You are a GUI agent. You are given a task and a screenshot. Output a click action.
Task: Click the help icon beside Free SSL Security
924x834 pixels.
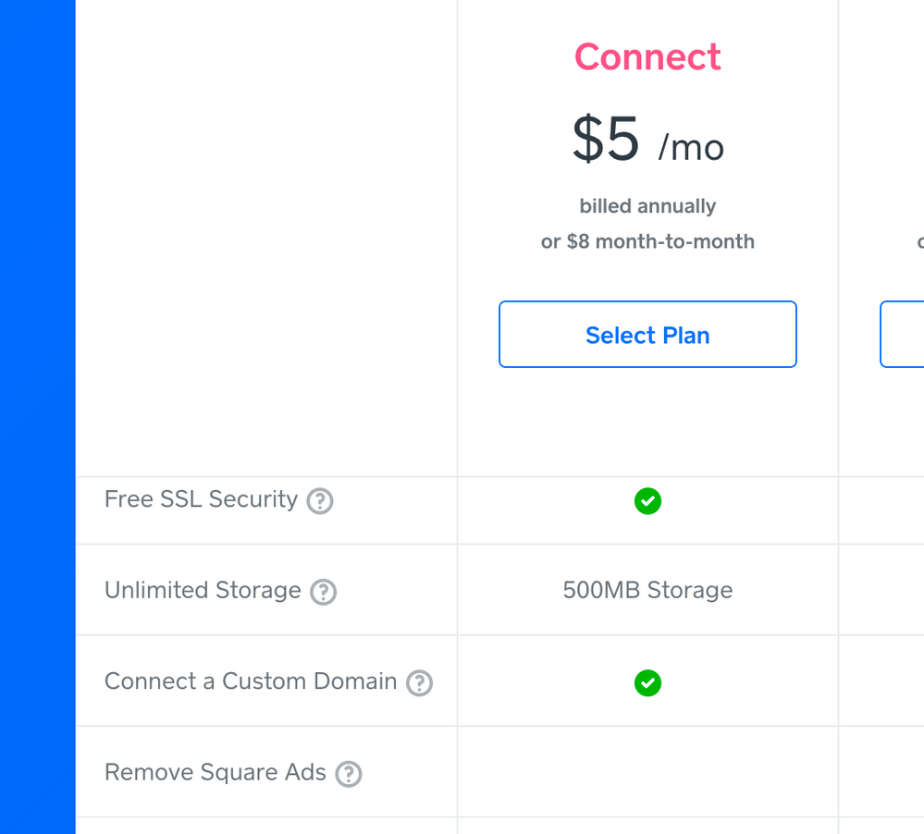coord(320,501)
